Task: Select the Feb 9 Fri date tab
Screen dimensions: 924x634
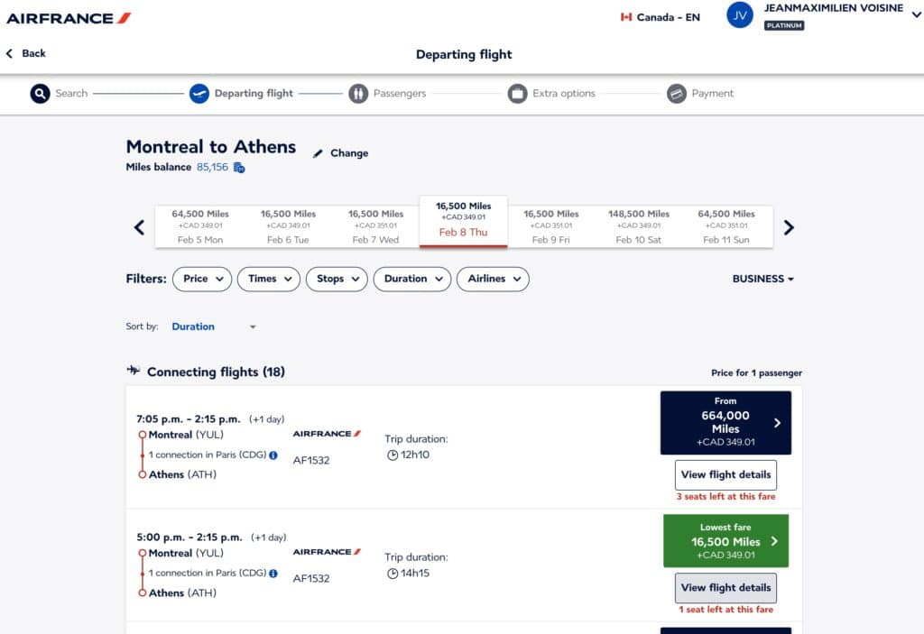Action: tap(551, 226)
